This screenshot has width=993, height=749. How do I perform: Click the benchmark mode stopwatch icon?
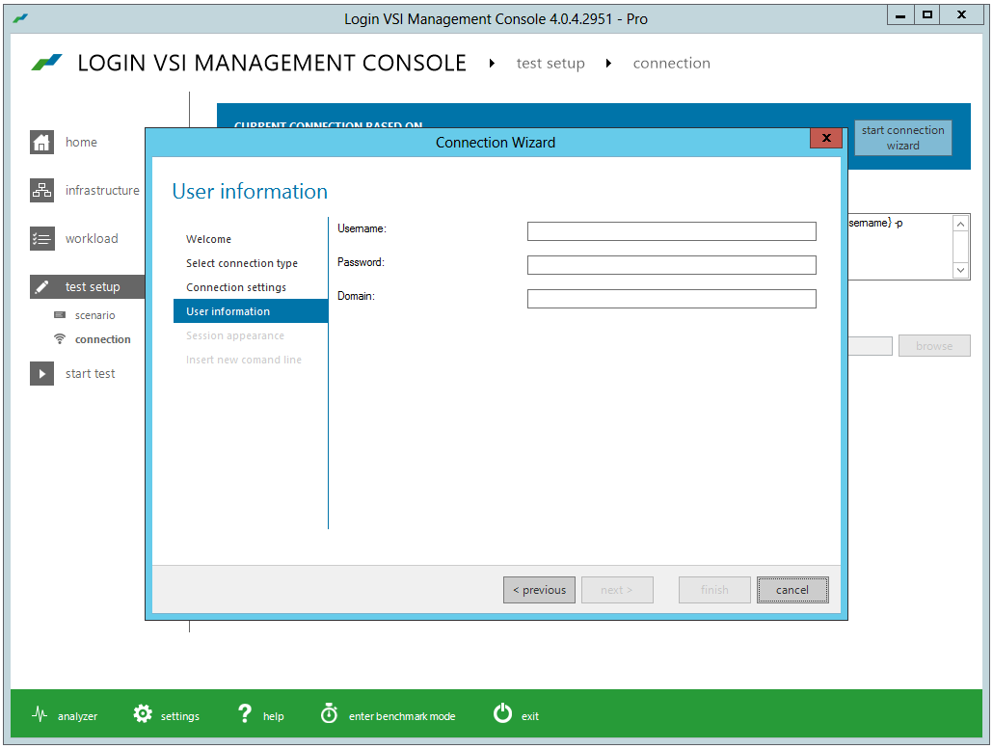pyautogui.click(x=330, y=713)
